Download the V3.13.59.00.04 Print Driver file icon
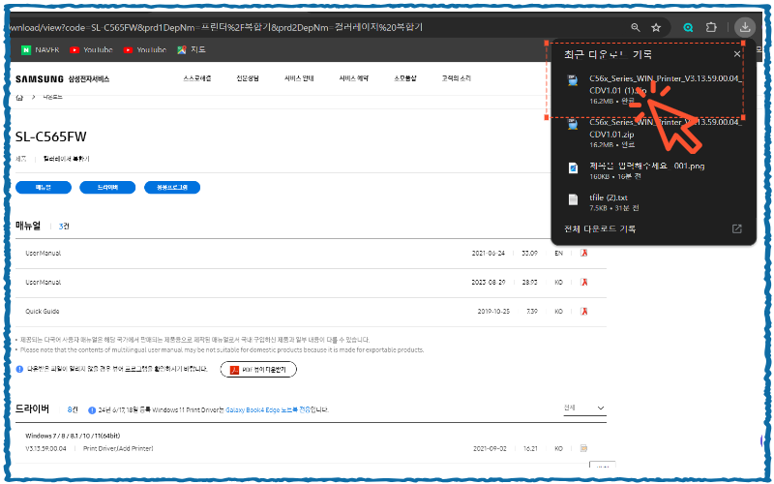 coord(584,448)
